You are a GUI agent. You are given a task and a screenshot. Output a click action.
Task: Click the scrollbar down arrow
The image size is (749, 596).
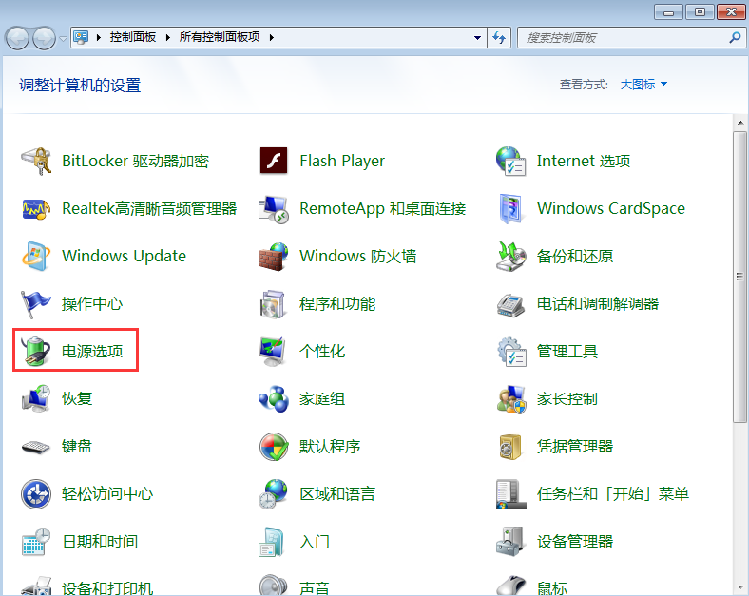[740, 586]
